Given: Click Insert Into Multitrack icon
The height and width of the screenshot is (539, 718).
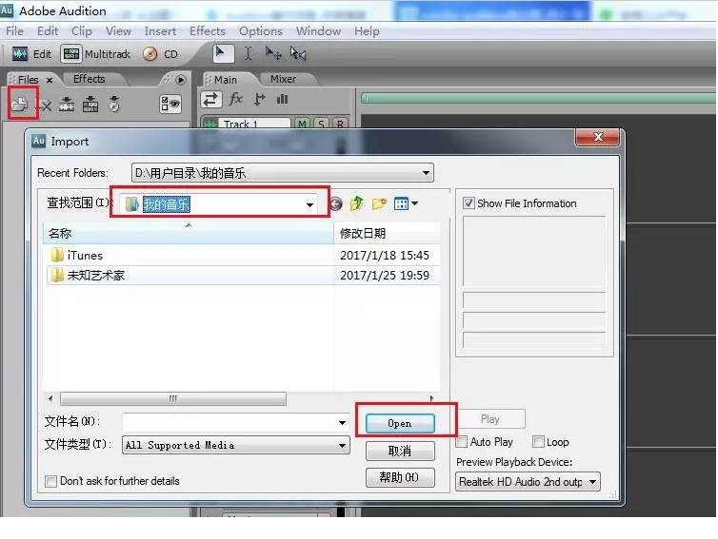Looking at the screenshot, I should tap(90, 105).
